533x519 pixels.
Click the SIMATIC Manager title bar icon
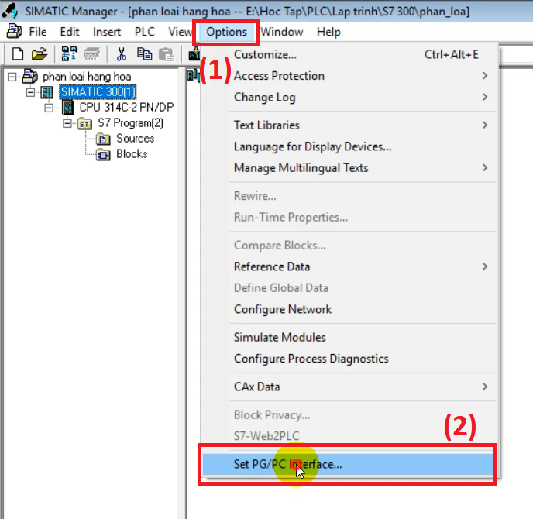(x=9, y=11)
